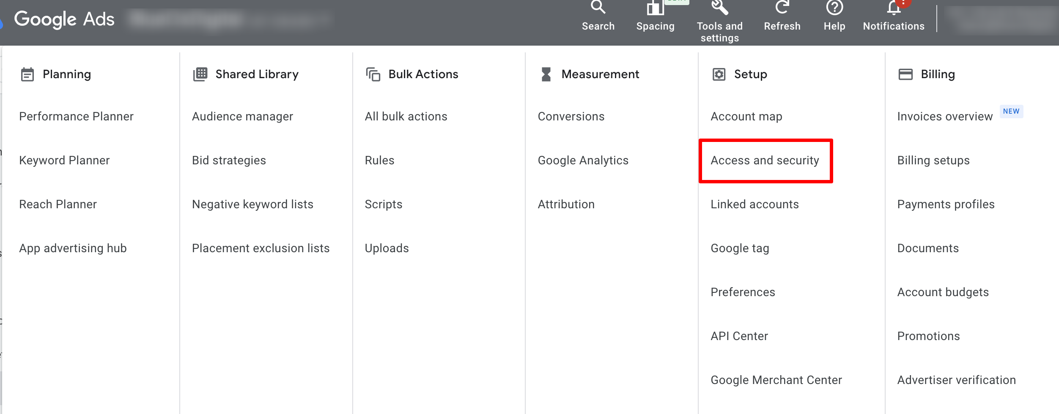
Task: Click the Setup heading
Action: [750, 74]
